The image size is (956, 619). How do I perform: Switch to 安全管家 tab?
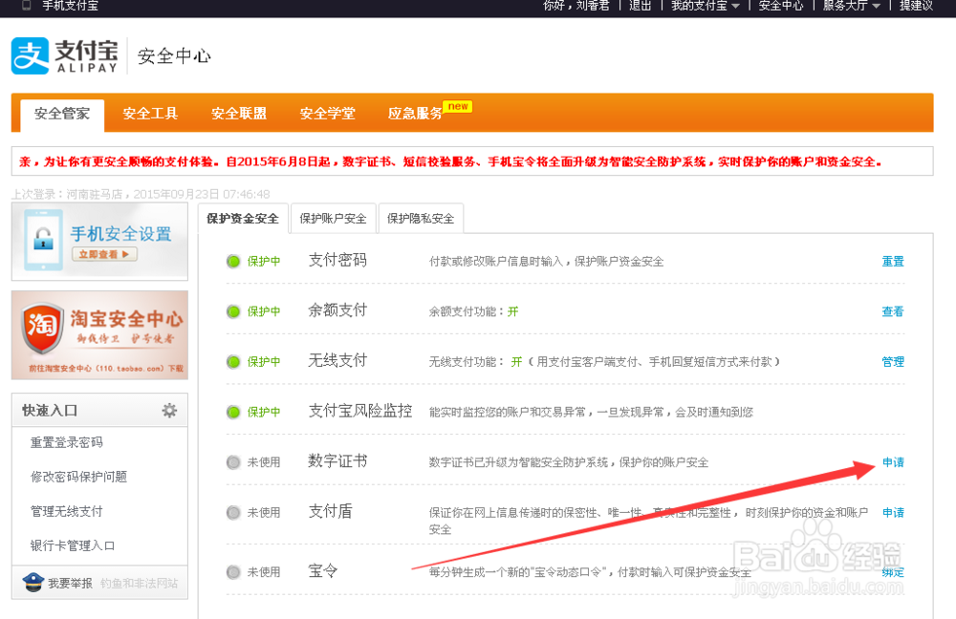pyautogui.click(x=62, y=114)
